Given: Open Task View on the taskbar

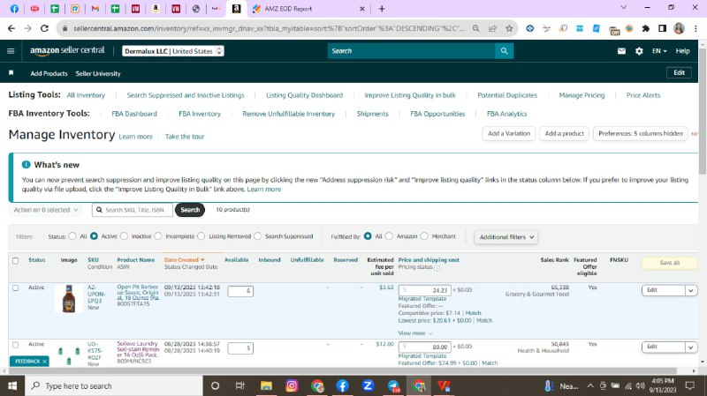Looking at the screenshot, I should [x=239, y=385].
